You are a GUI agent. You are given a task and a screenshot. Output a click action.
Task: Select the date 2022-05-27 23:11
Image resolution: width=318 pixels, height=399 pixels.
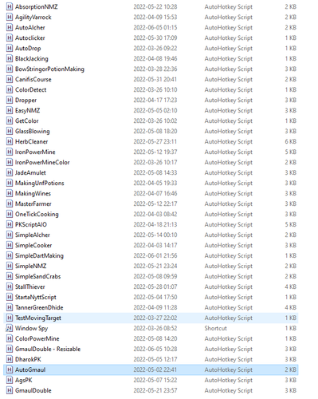[x=155, y=141]
